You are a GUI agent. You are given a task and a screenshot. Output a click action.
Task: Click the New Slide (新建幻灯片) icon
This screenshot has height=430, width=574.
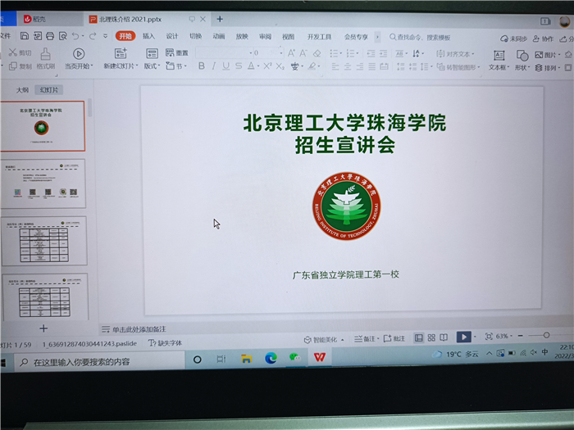pyautogui.click(x=121, y=53)
